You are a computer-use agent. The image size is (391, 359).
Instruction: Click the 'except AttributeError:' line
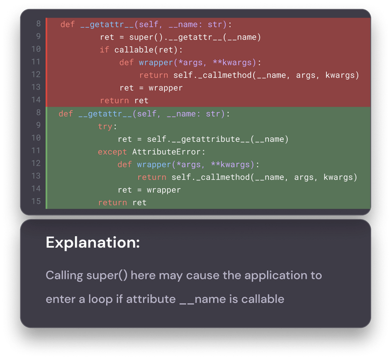[152, 152]
